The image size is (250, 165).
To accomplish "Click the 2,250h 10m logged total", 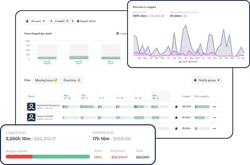I will pos(18,139).
